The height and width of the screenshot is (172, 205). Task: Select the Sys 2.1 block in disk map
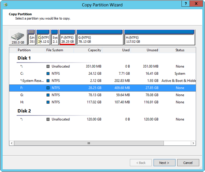(x=55, y=37)
